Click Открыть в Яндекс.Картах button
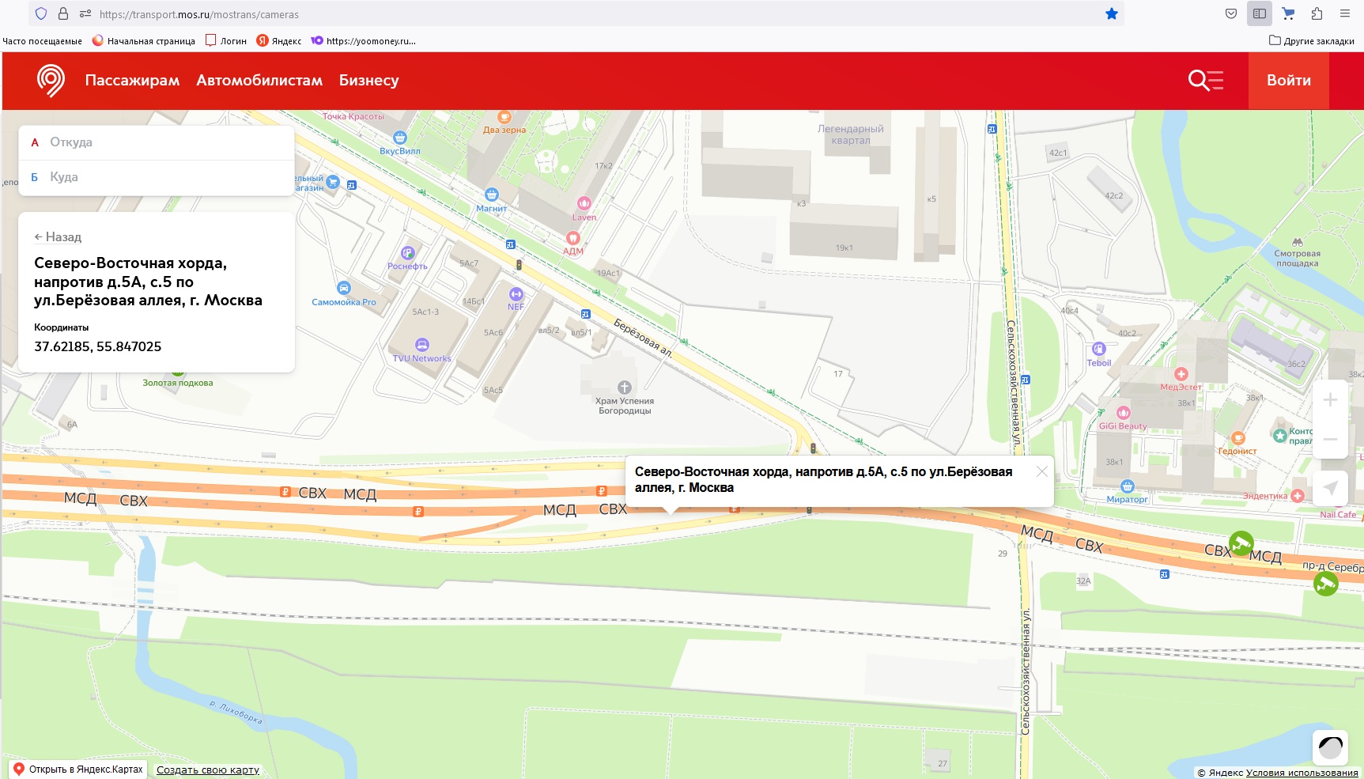 click(78, 769)
